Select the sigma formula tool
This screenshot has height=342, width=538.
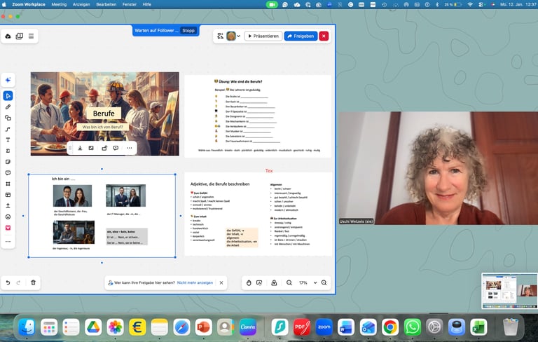(8, 151)
